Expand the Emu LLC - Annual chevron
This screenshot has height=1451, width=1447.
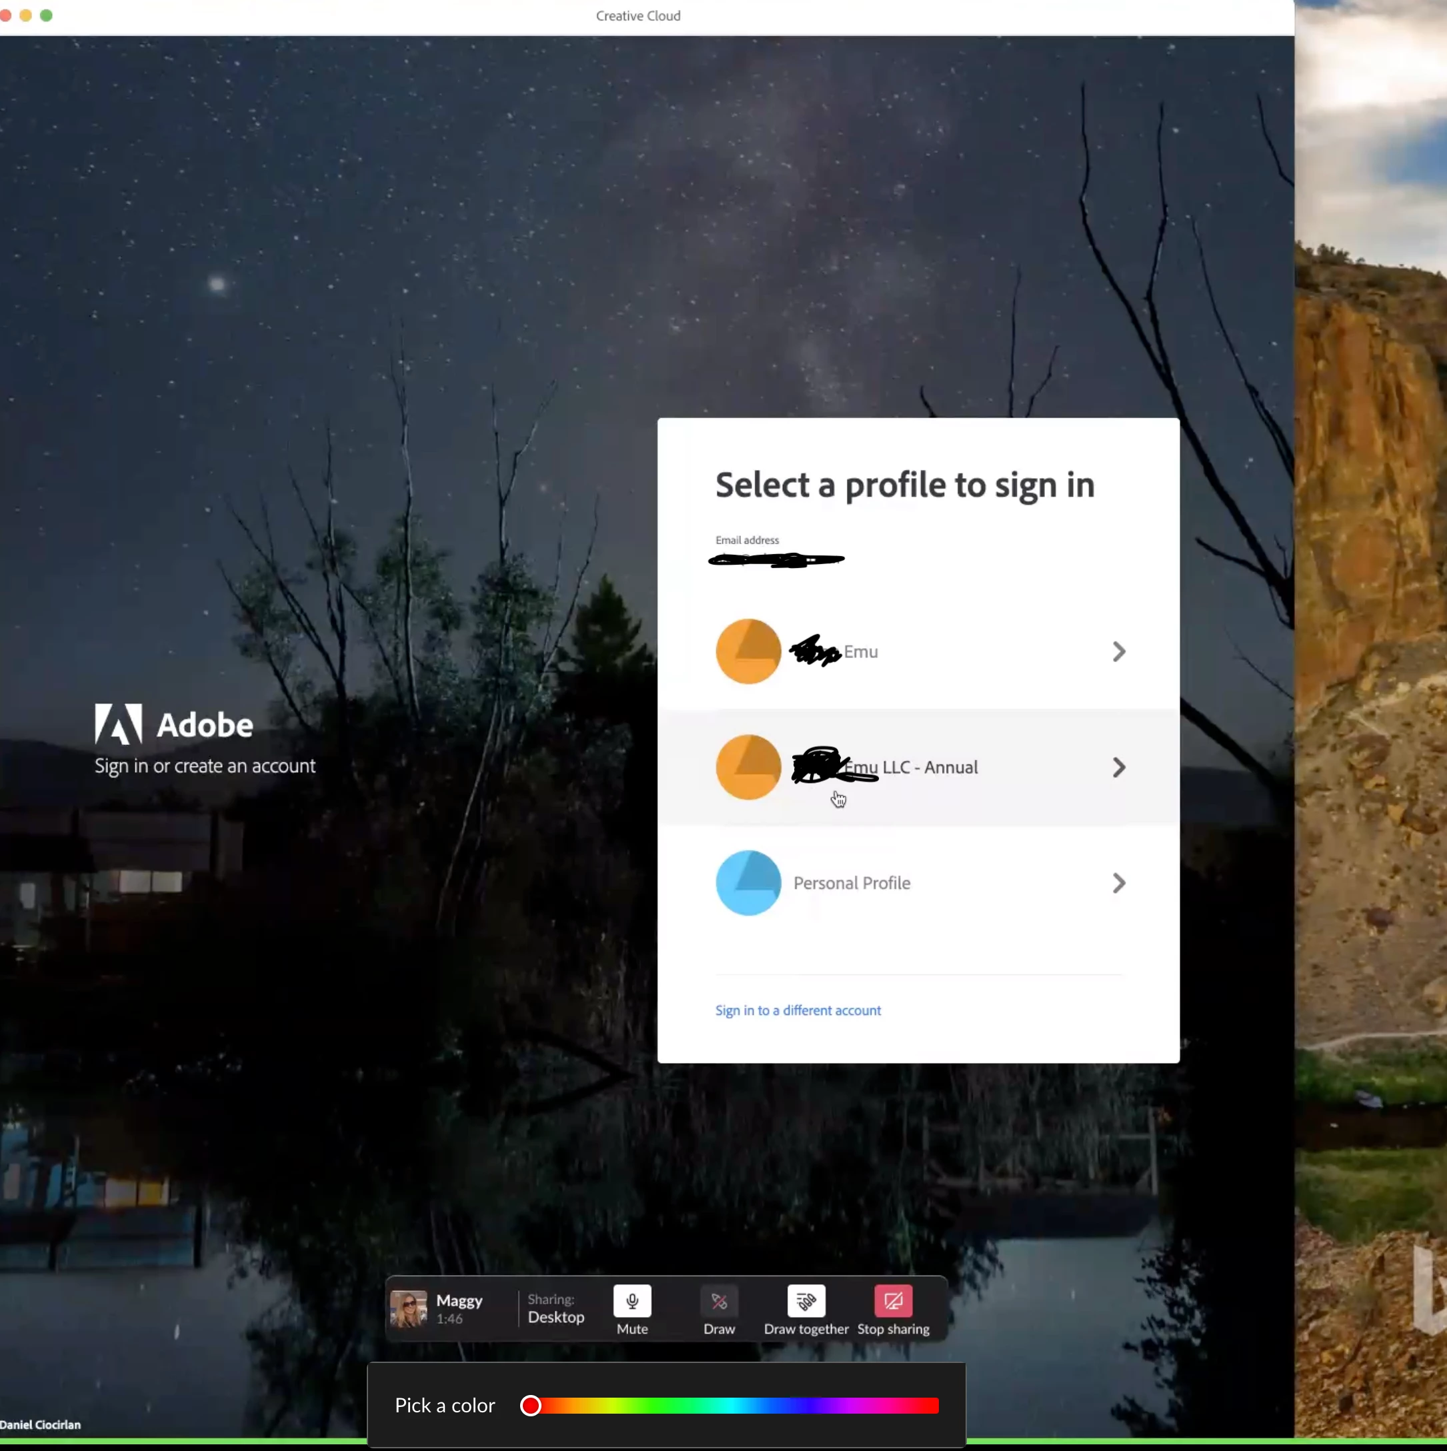click(x=1118, y=767)
